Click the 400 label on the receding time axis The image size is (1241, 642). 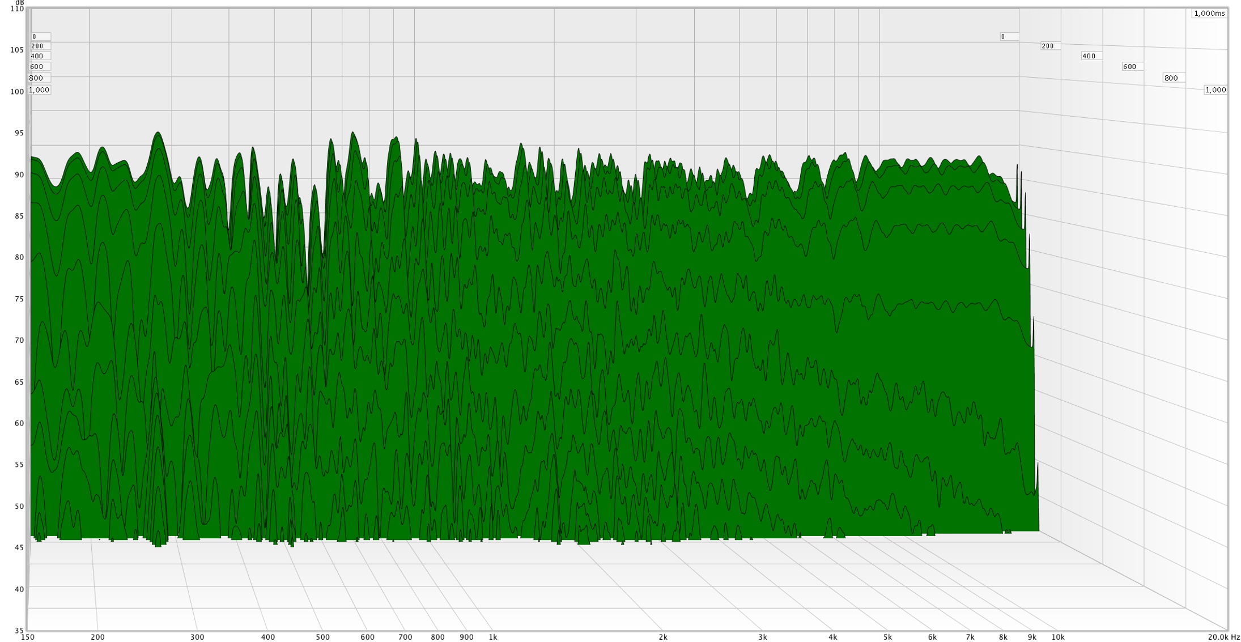(1091, 56)
